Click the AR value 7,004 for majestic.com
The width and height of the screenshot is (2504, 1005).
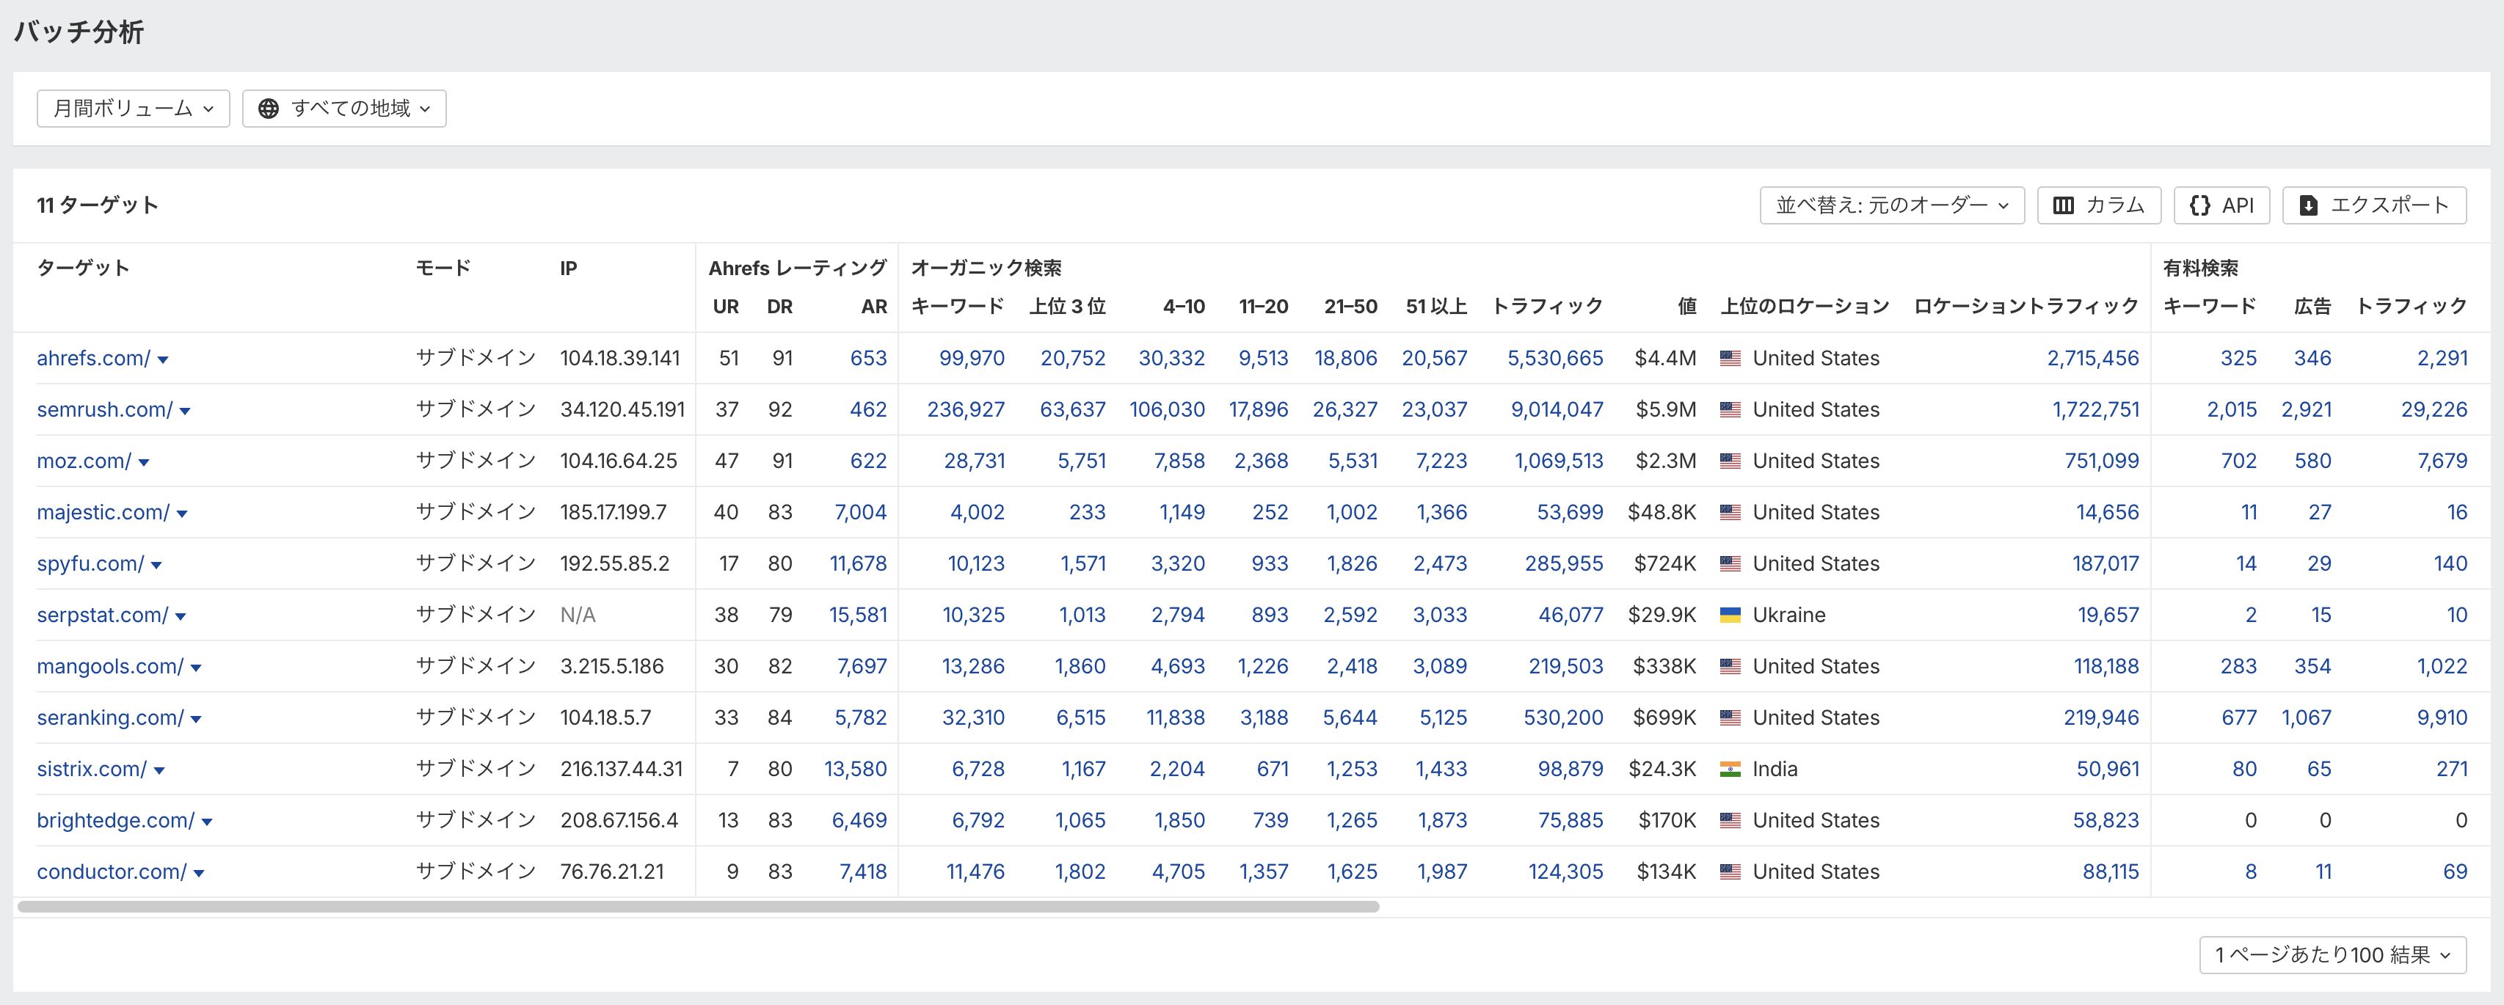pos(860,512)
